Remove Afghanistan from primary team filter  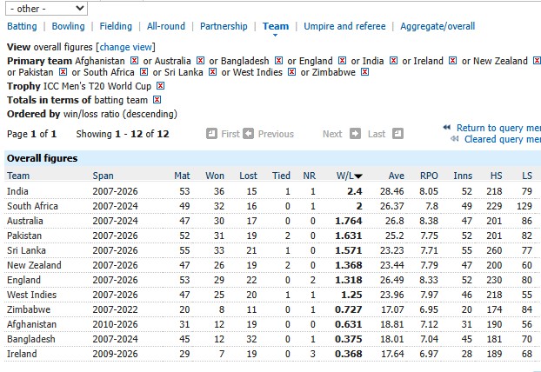(134, 61)
